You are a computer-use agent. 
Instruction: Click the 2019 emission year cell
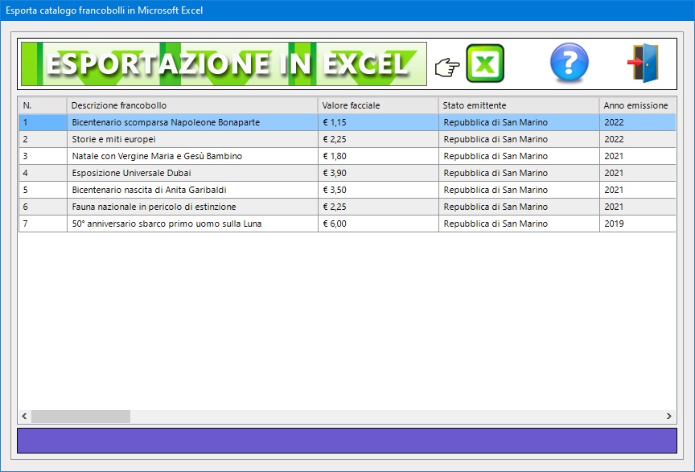tap(637, 224)
